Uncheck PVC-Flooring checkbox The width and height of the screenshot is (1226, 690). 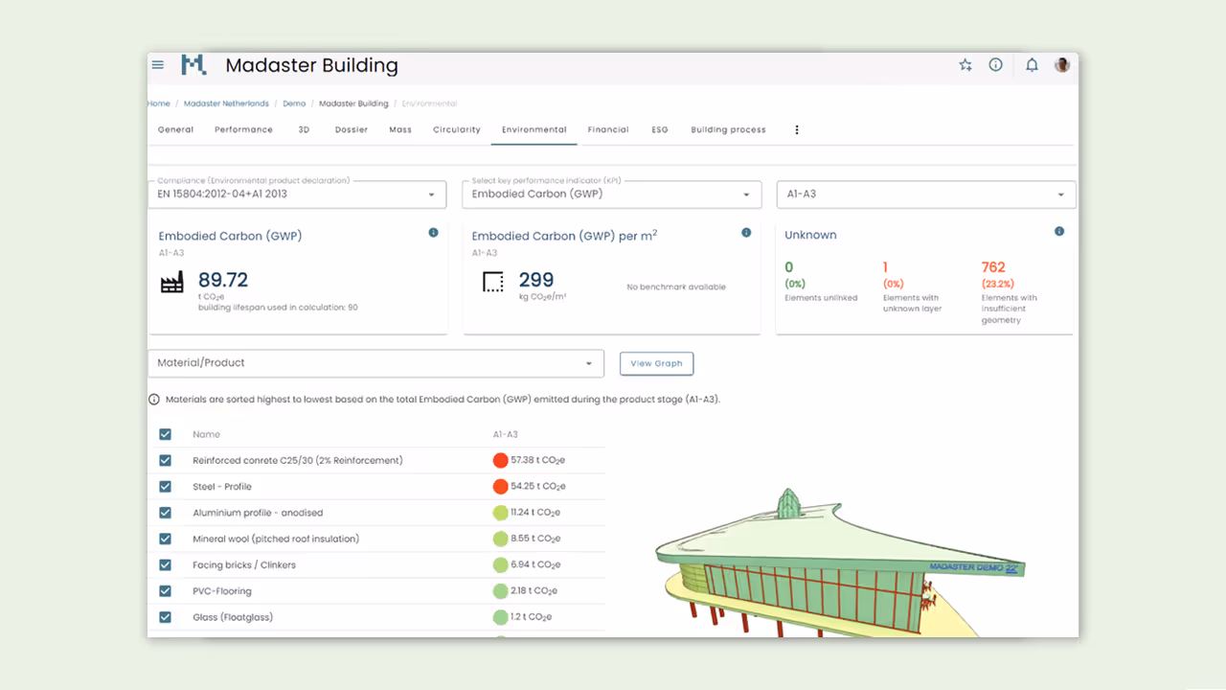[x=165, y=591]
